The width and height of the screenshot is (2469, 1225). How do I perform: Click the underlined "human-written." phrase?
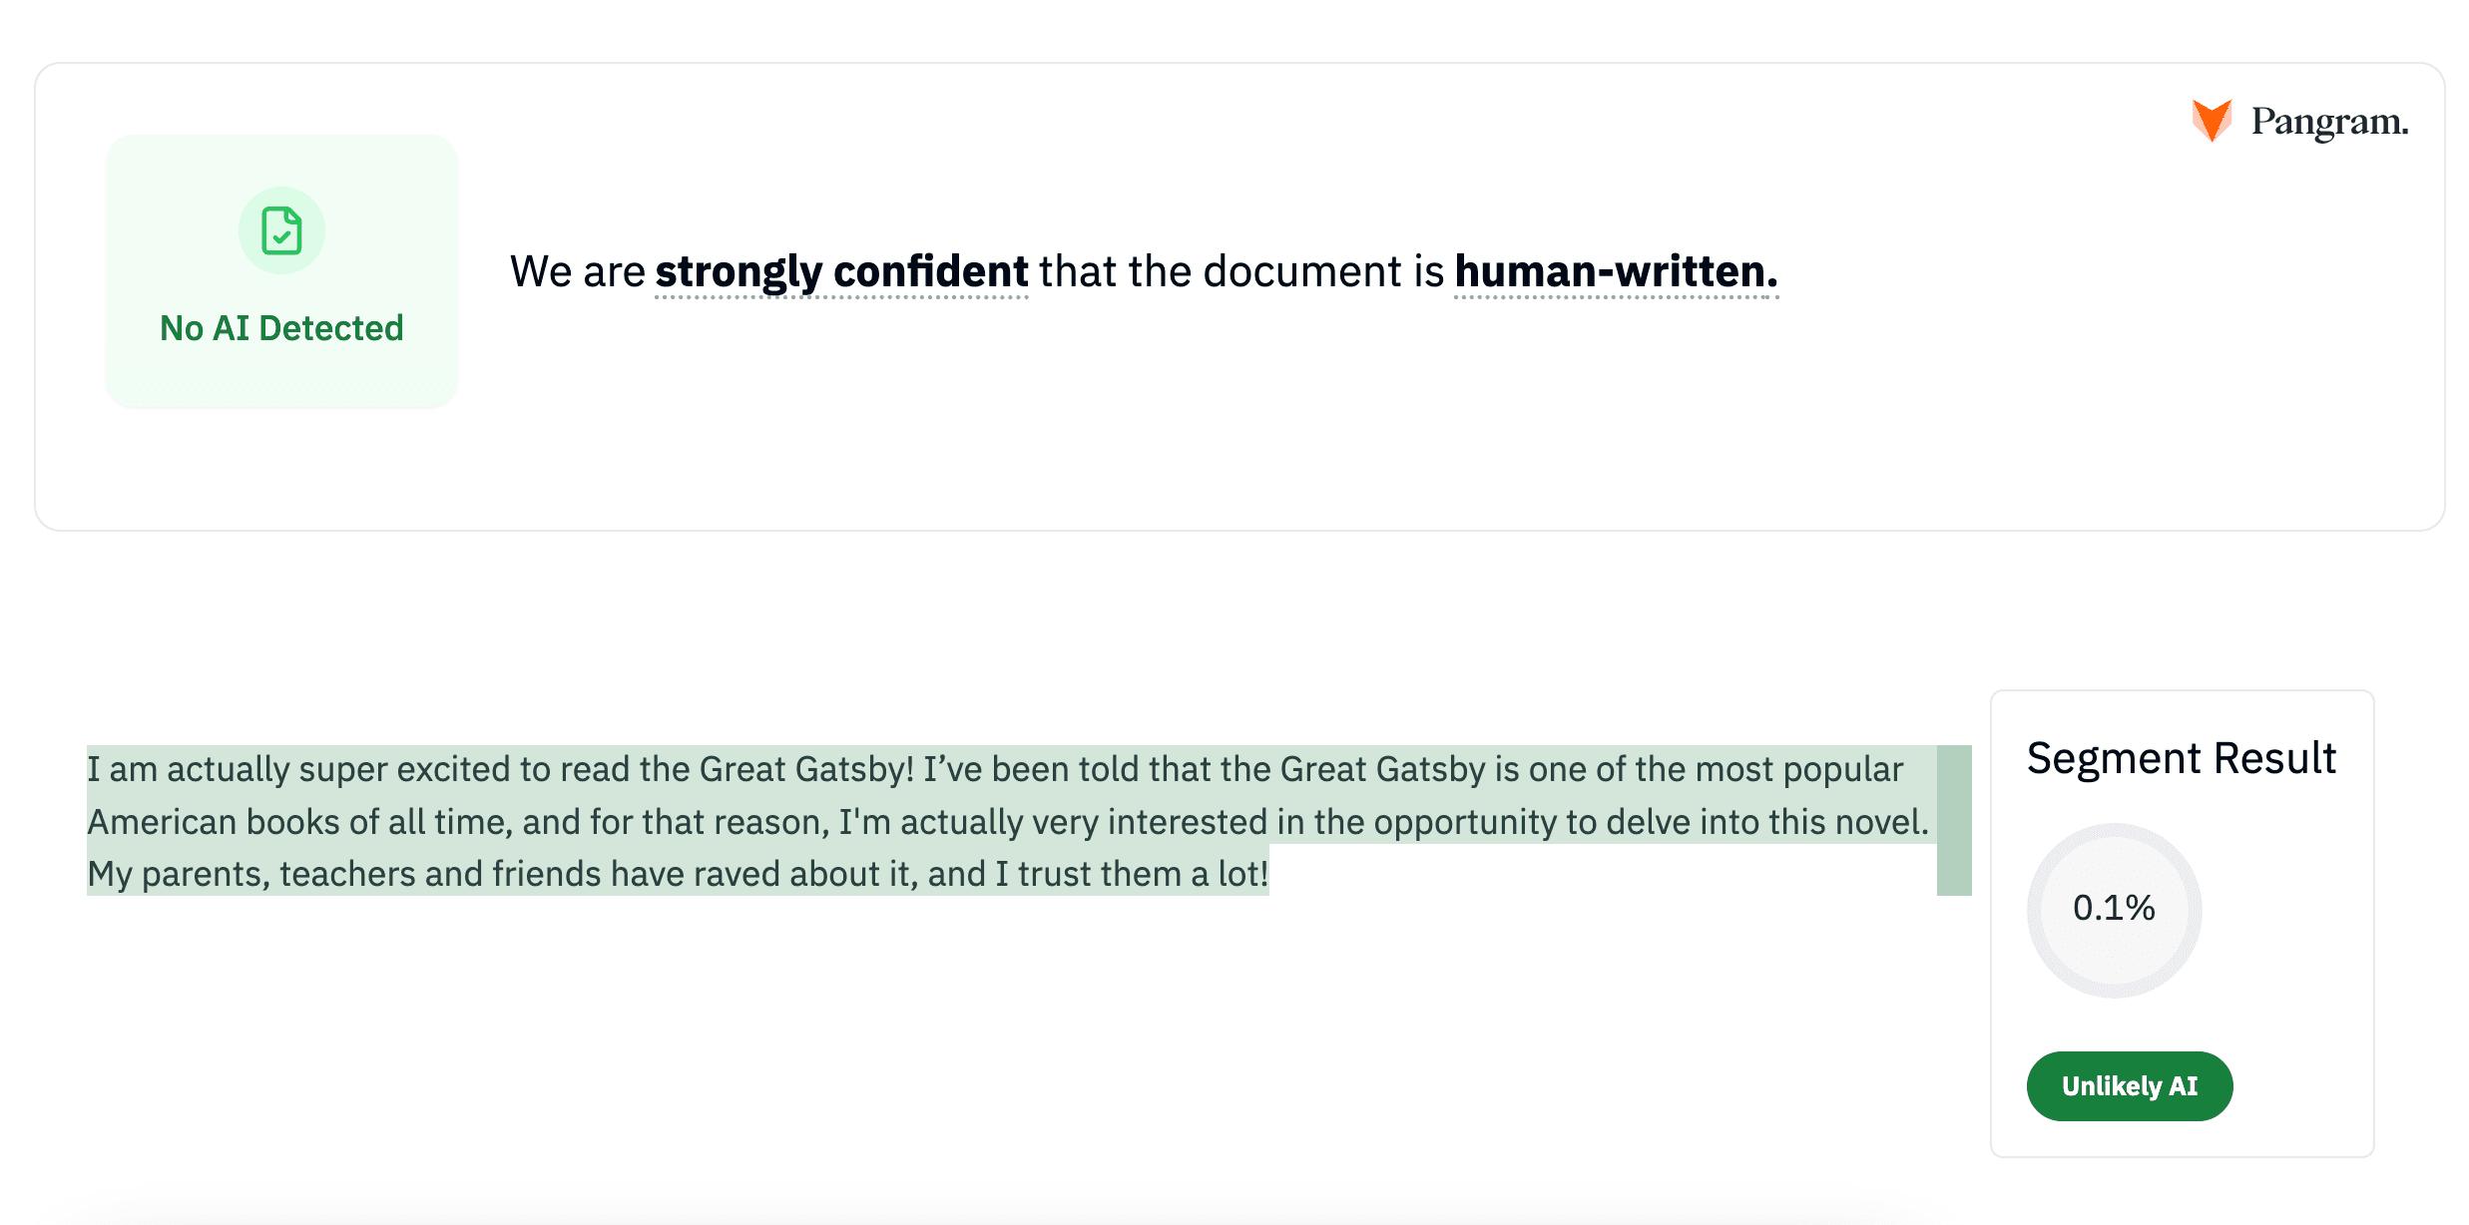pos(1616,271)
